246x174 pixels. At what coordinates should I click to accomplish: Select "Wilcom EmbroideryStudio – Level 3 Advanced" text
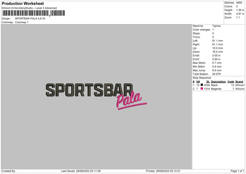[29, 8]
